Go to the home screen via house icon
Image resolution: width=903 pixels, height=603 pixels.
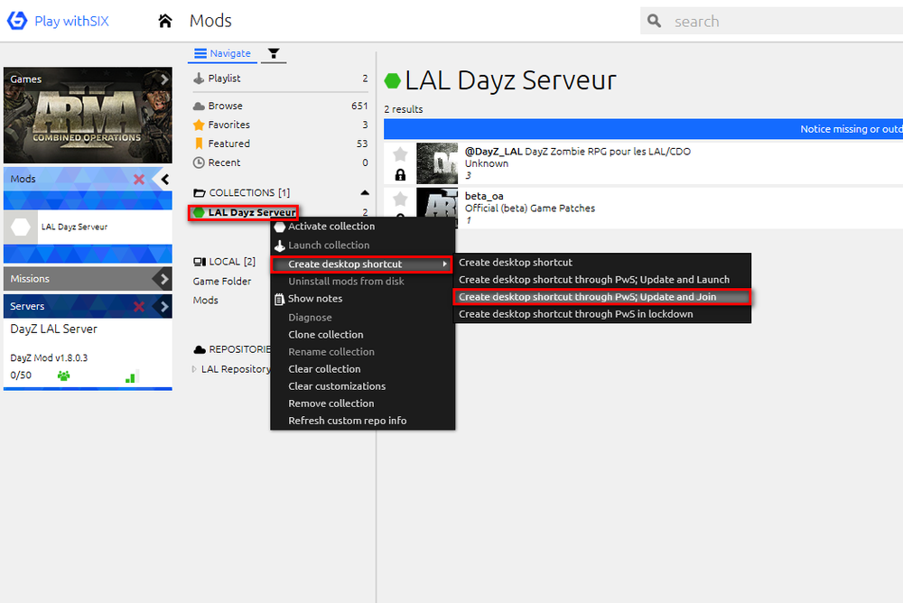[165, 22]
